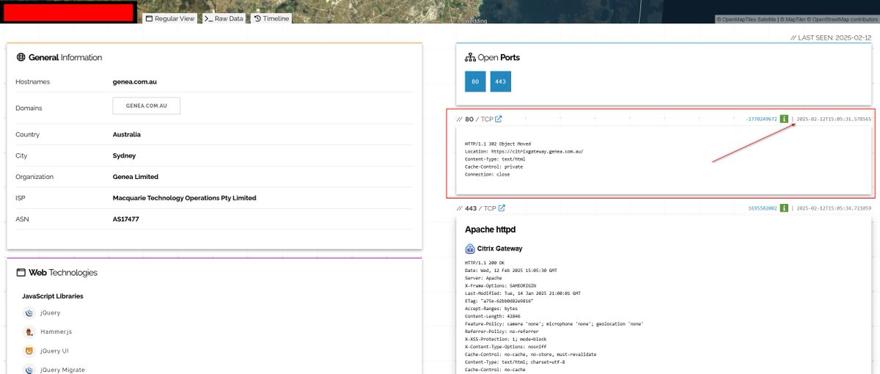Select open port 443 badge
The height and width of the screenshot is (374, 880).
tap(500, 81)
